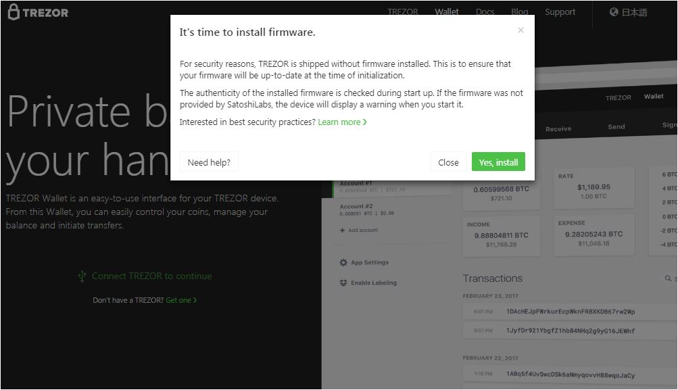Click the TREZOR padlock logo

14,12
